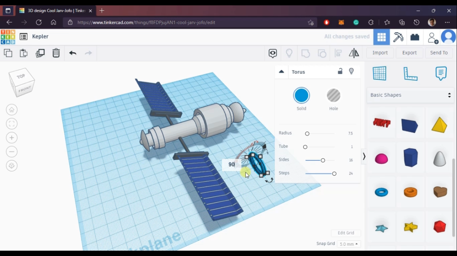Viewport: 457px width, 256px height.
Task: Fit all in view
Action: coord(12,124)
